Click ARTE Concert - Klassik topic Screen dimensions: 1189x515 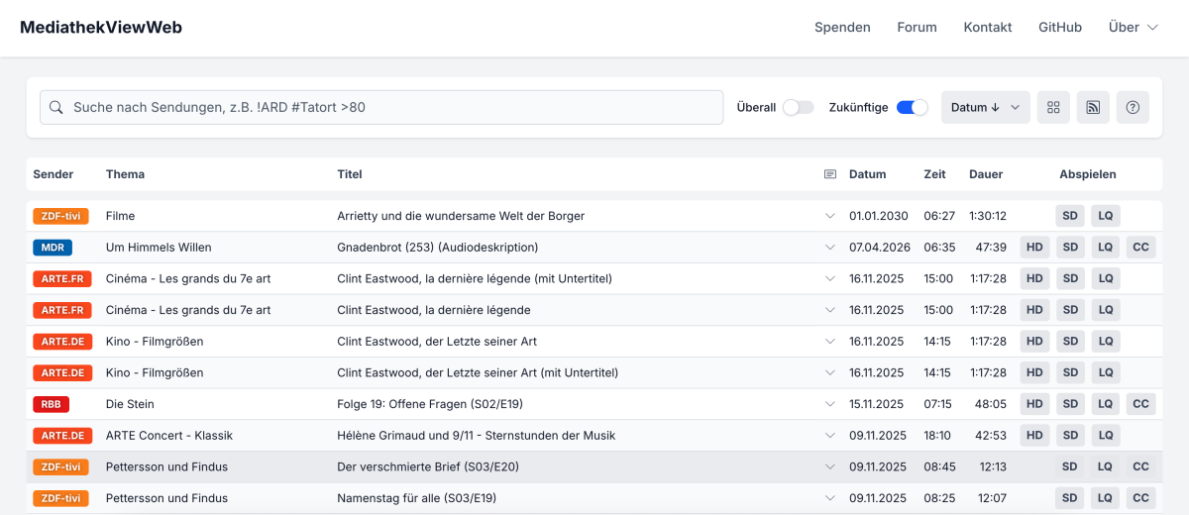coord(169,436)
